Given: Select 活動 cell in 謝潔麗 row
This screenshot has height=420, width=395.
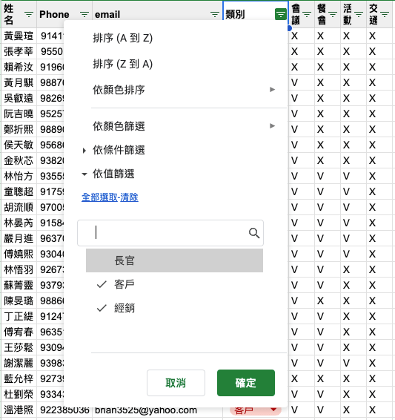Looking at the screenshot, I should [x=353, y=363].
